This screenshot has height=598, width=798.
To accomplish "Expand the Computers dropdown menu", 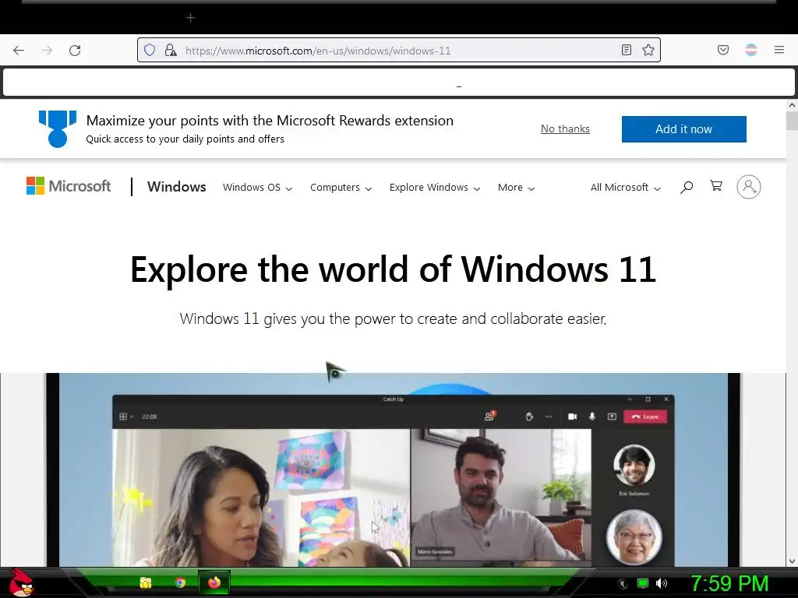I will [x=341, y=188].
